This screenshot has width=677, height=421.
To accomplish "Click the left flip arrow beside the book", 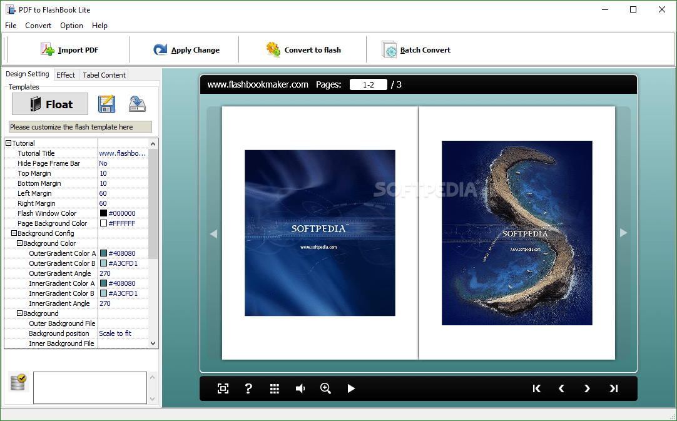I will (x=213, y=233).
